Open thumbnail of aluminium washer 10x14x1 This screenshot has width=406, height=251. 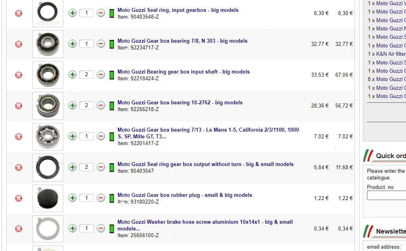pos(48,229)
